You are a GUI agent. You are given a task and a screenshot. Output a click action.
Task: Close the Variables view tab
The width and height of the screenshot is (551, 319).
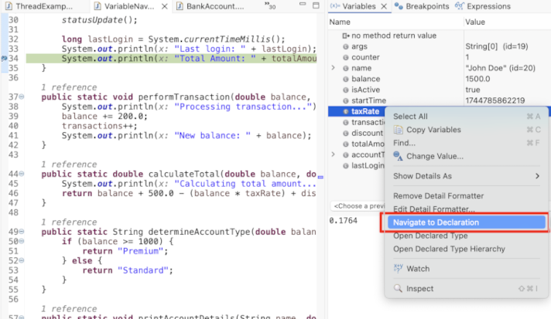tap(382, 6)
